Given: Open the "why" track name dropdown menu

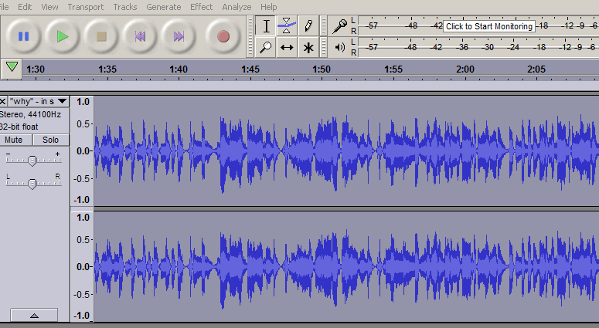Looking at the screenshot, I should 39,101.
